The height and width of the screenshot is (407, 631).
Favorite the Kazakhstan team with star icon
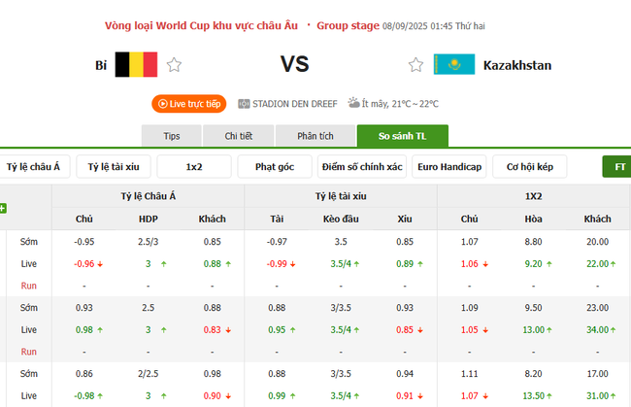(x=415, y=65)
